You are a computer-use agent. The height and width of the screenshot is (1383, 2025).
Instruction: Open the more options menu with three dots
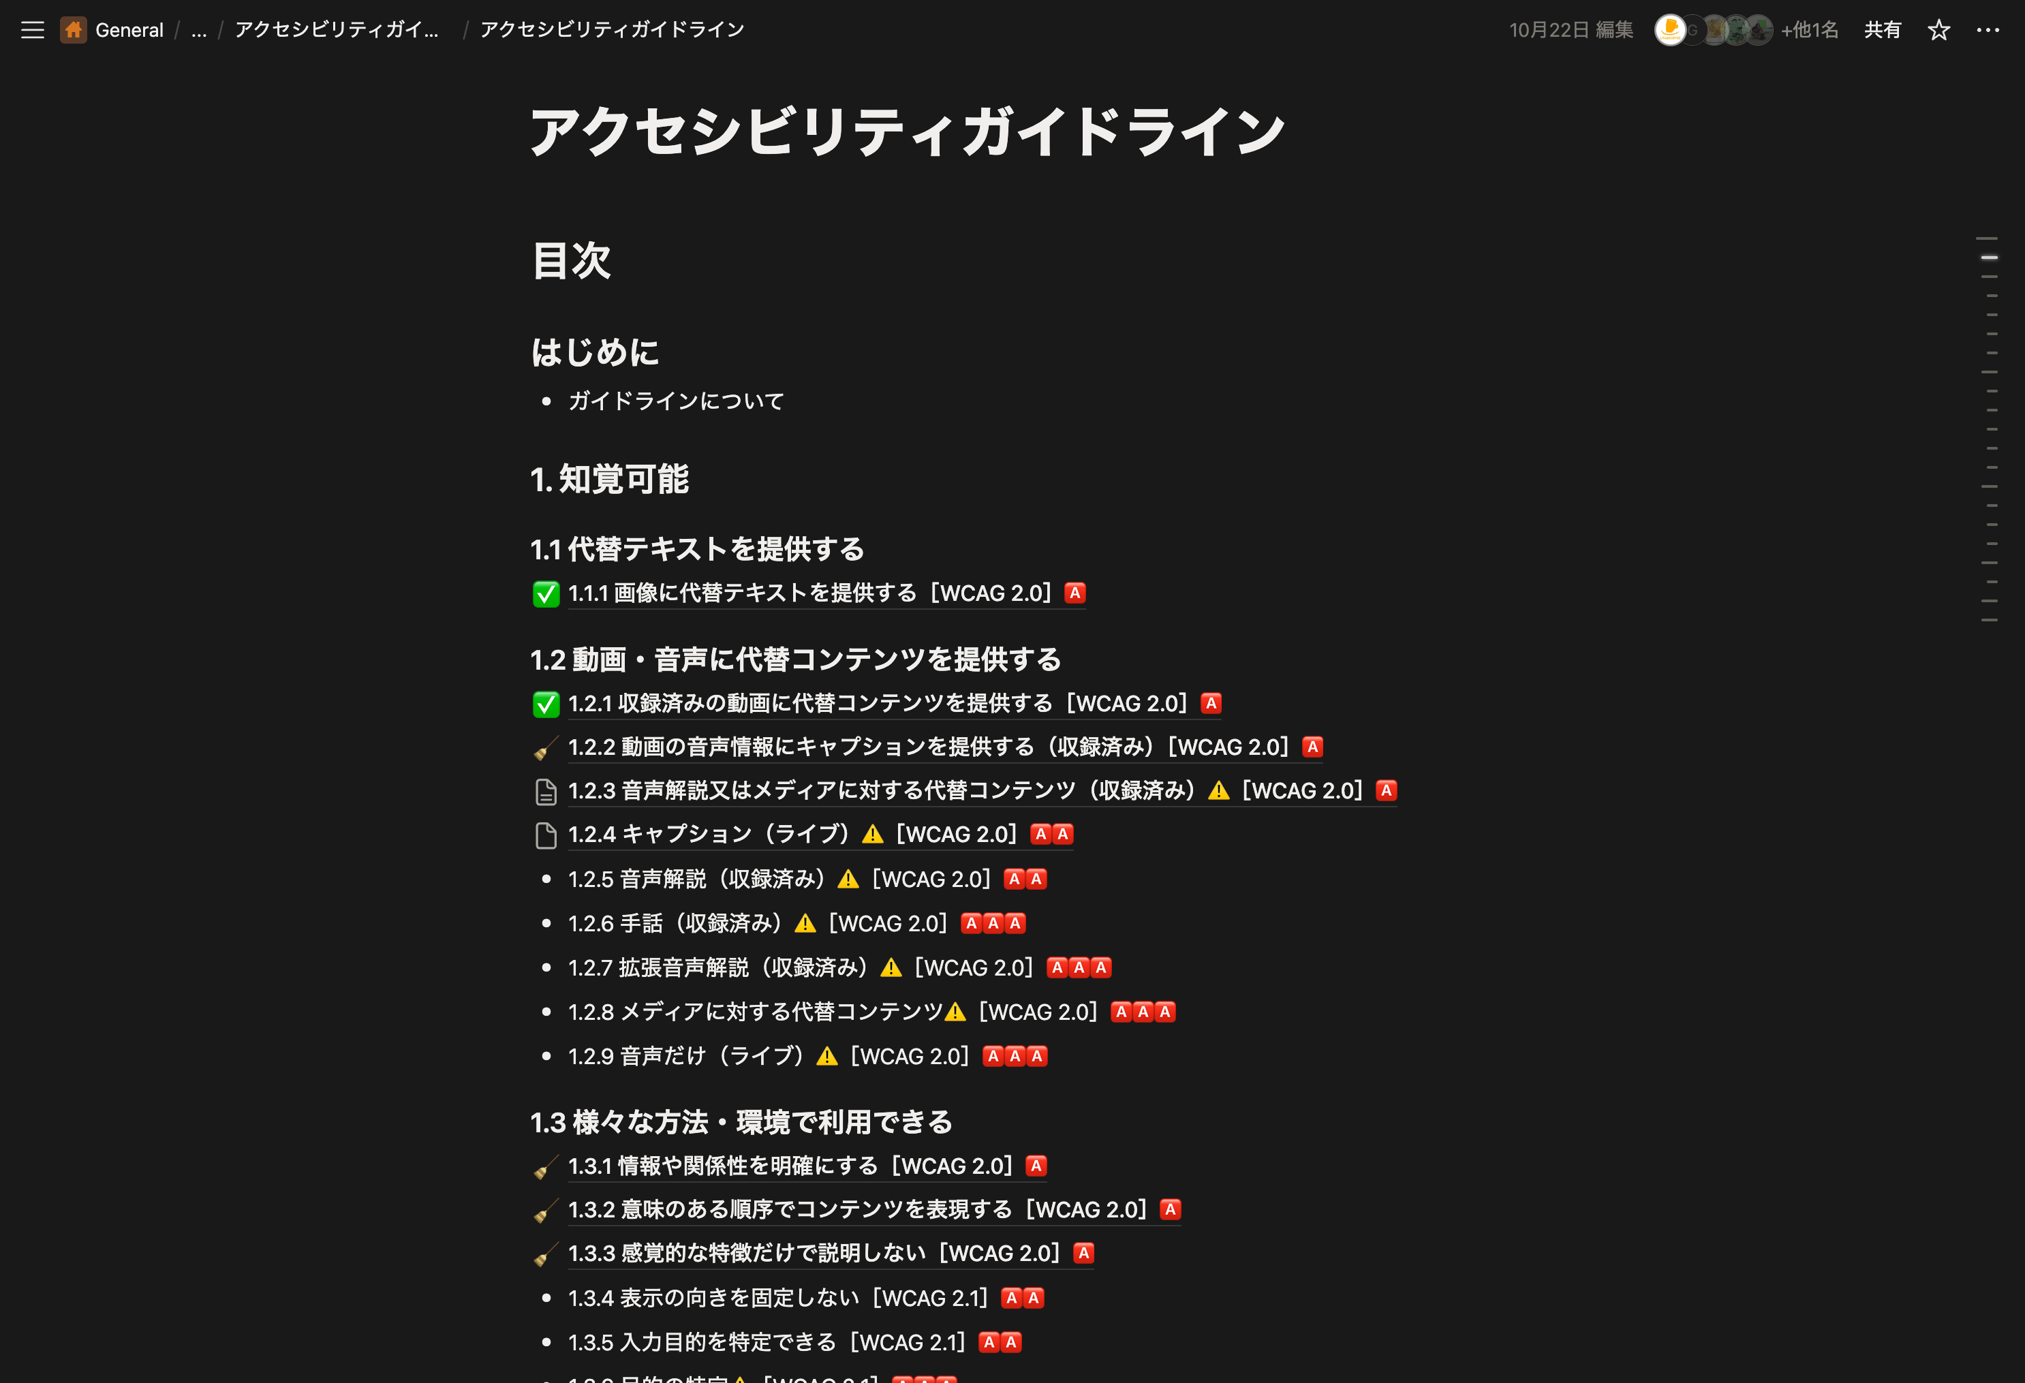click(1988, 29)
